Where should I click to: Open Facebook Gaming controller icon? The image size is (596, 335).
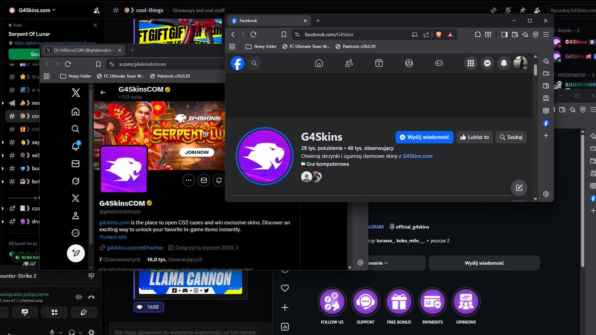tap(439, 63)
